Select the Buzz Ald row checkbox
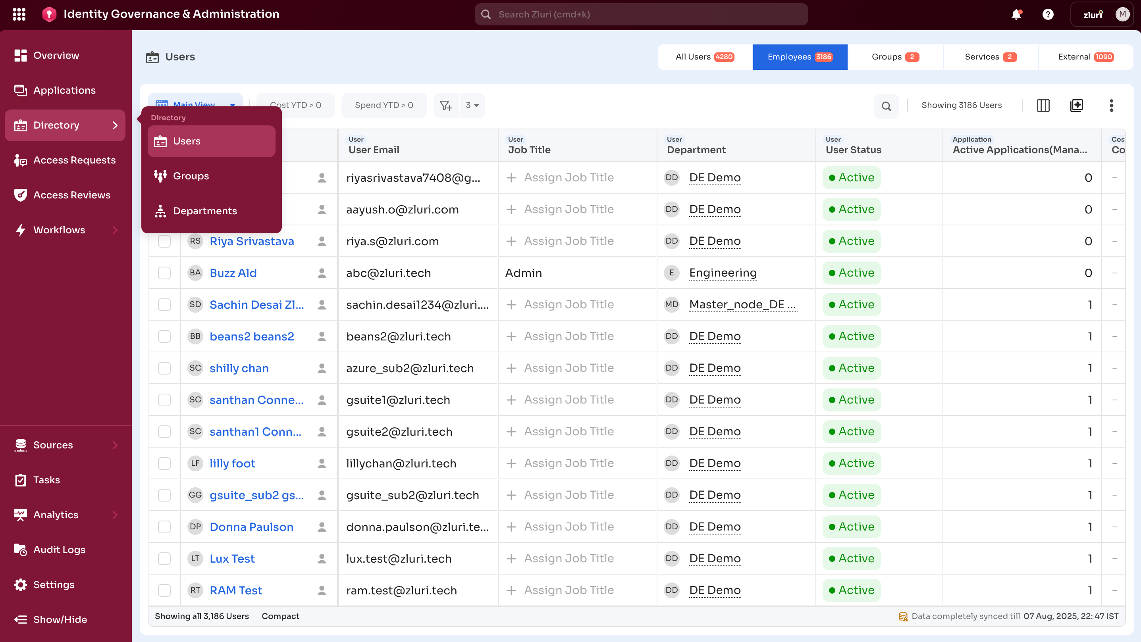The image size is (1141, 642). [164, 273]
